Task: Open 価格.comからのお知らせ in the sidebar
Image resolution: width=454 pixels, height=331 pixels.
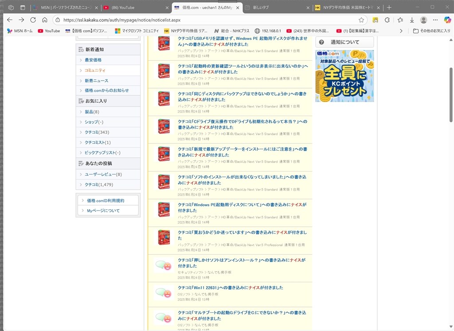Action: coord(106,90)
